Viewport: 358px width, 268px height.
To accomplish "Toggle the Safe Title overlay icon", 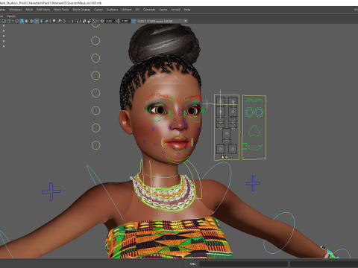I will click(9, 21).
